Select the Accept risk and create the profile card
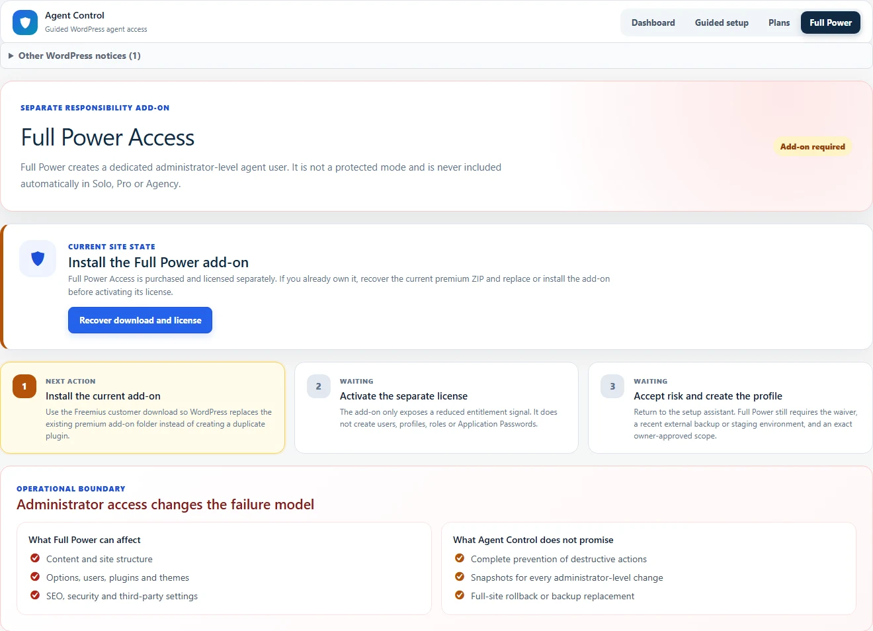This screenshot has width=873, height=631. pyautogui.click(x=730, y=407)
